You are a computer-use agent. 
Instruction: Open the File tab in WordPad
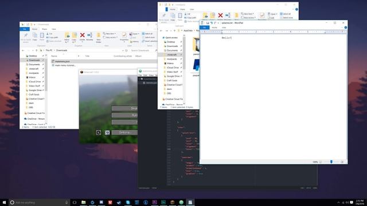pyautogui.click(x=204, y=27)
